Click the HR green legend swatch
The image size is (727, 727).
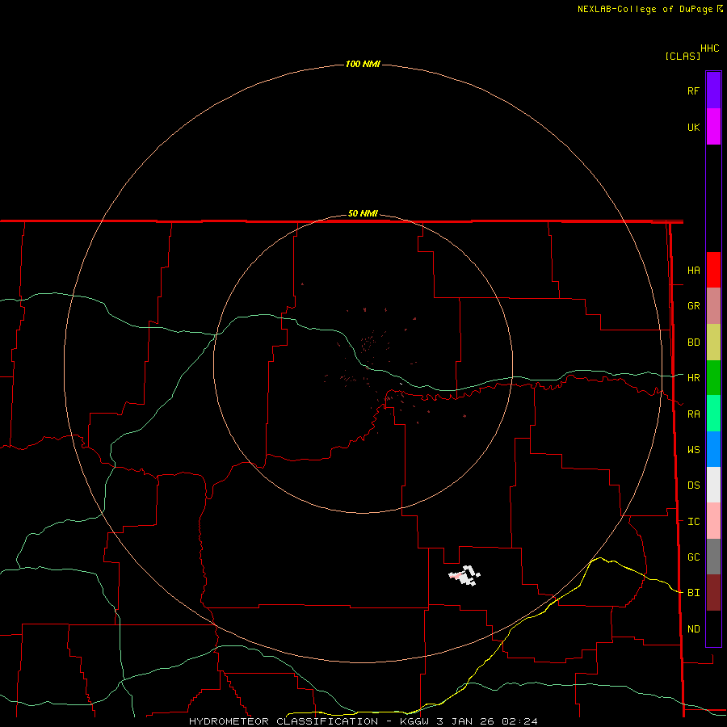[713, 378]
